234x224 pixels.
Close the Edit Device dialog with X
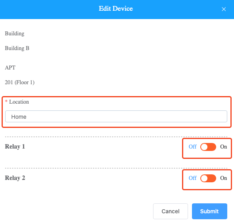224,9
